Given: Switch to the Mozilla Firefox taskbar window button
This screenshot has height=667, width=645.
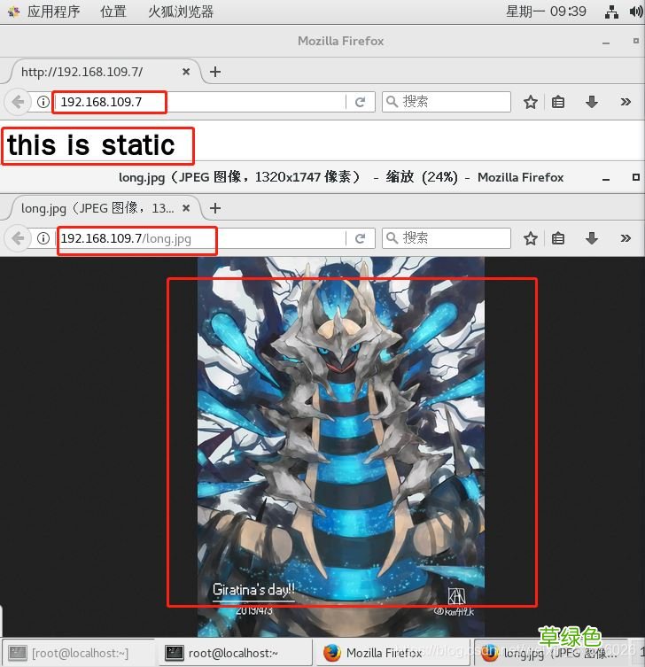Looking at the screenshot, I should point(372,653).
